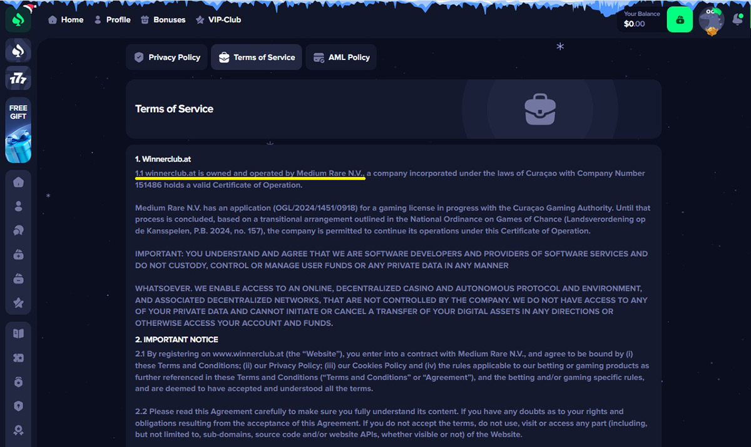This screenshot has width=751, height=447.
Task: Open the 777 slots section in the sidebar
Action: click(x=18, y=80)
